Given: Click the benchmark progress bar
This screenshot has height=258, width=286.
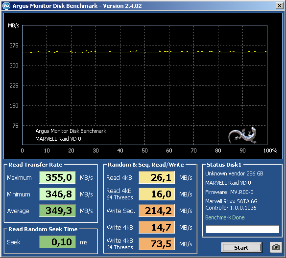Looking at the screenshot, I should point(242,229).
